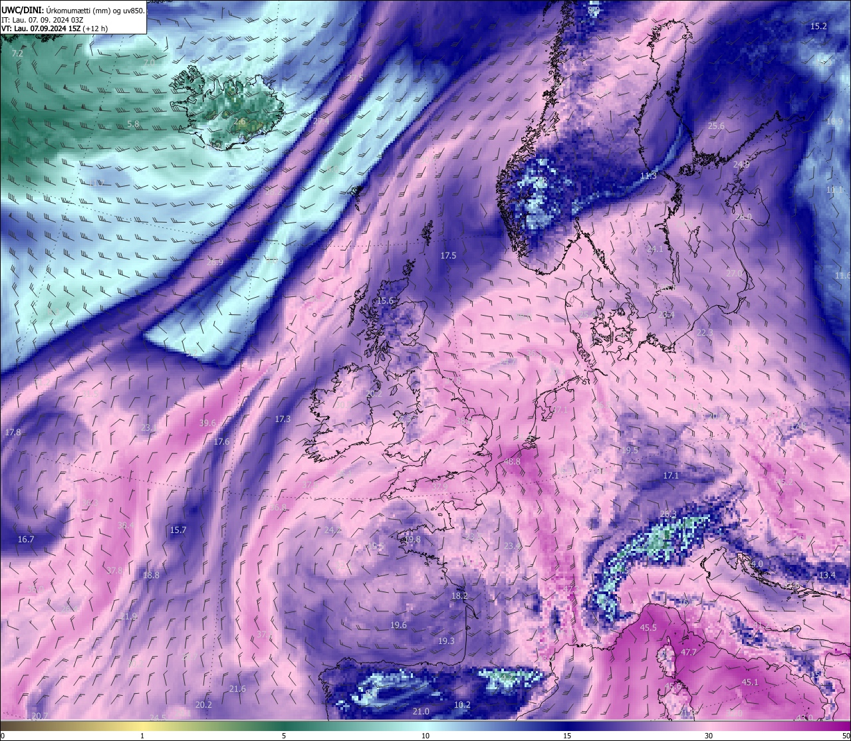Click the 26.9 value in the Atlantic band

click(x=215, y=262)
